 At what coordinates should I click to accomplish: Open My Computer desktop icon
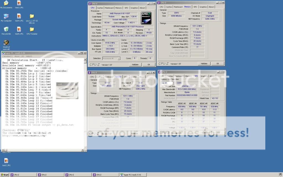point(6,16)
